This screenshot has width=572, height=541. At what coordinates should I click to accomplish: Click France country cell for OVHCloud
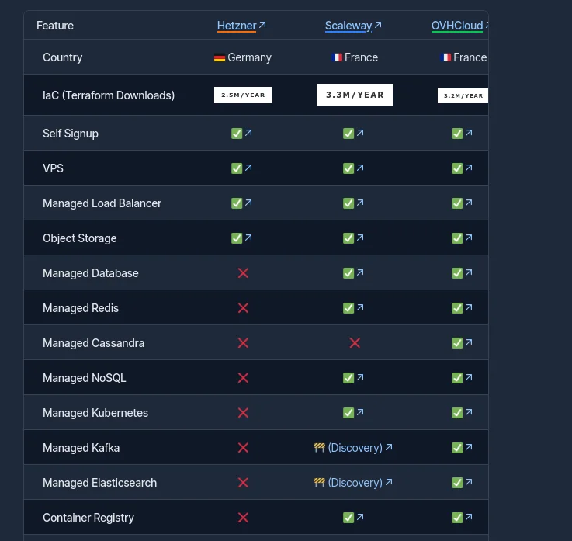(463, 57)
